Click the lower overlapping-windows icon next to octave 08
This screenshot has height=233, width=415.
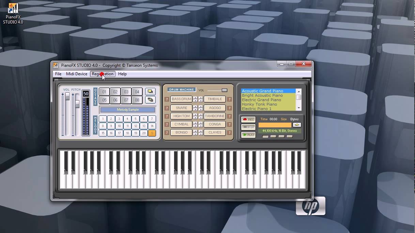150,100
